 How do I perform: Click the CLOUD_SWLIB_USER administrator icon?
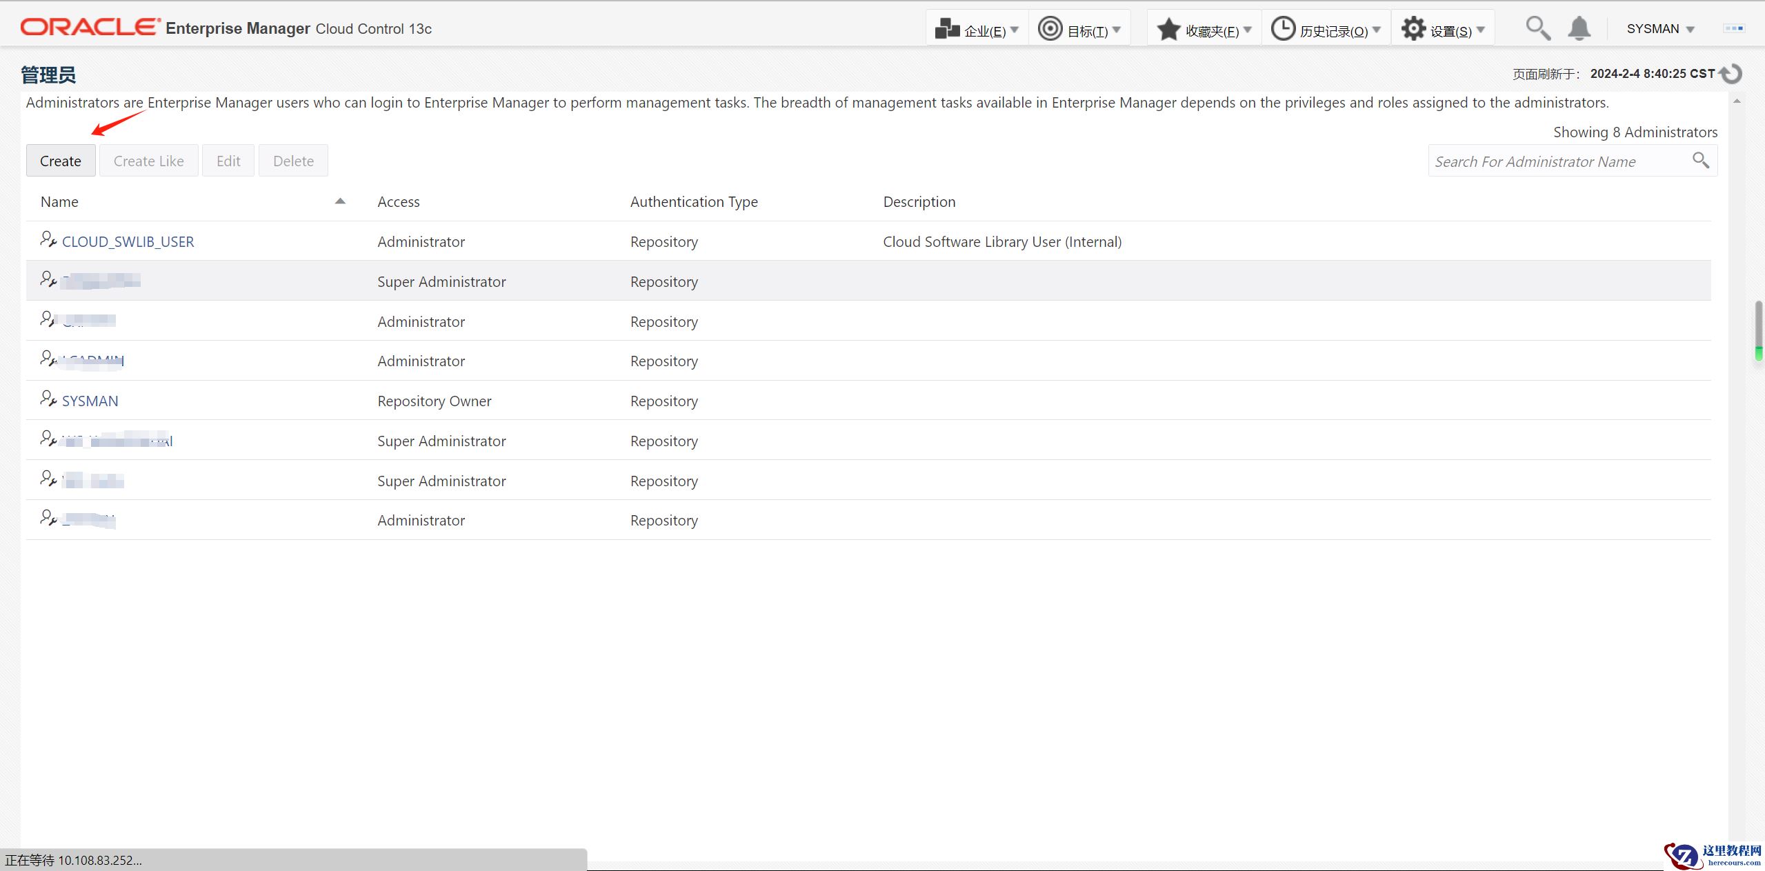48,240
